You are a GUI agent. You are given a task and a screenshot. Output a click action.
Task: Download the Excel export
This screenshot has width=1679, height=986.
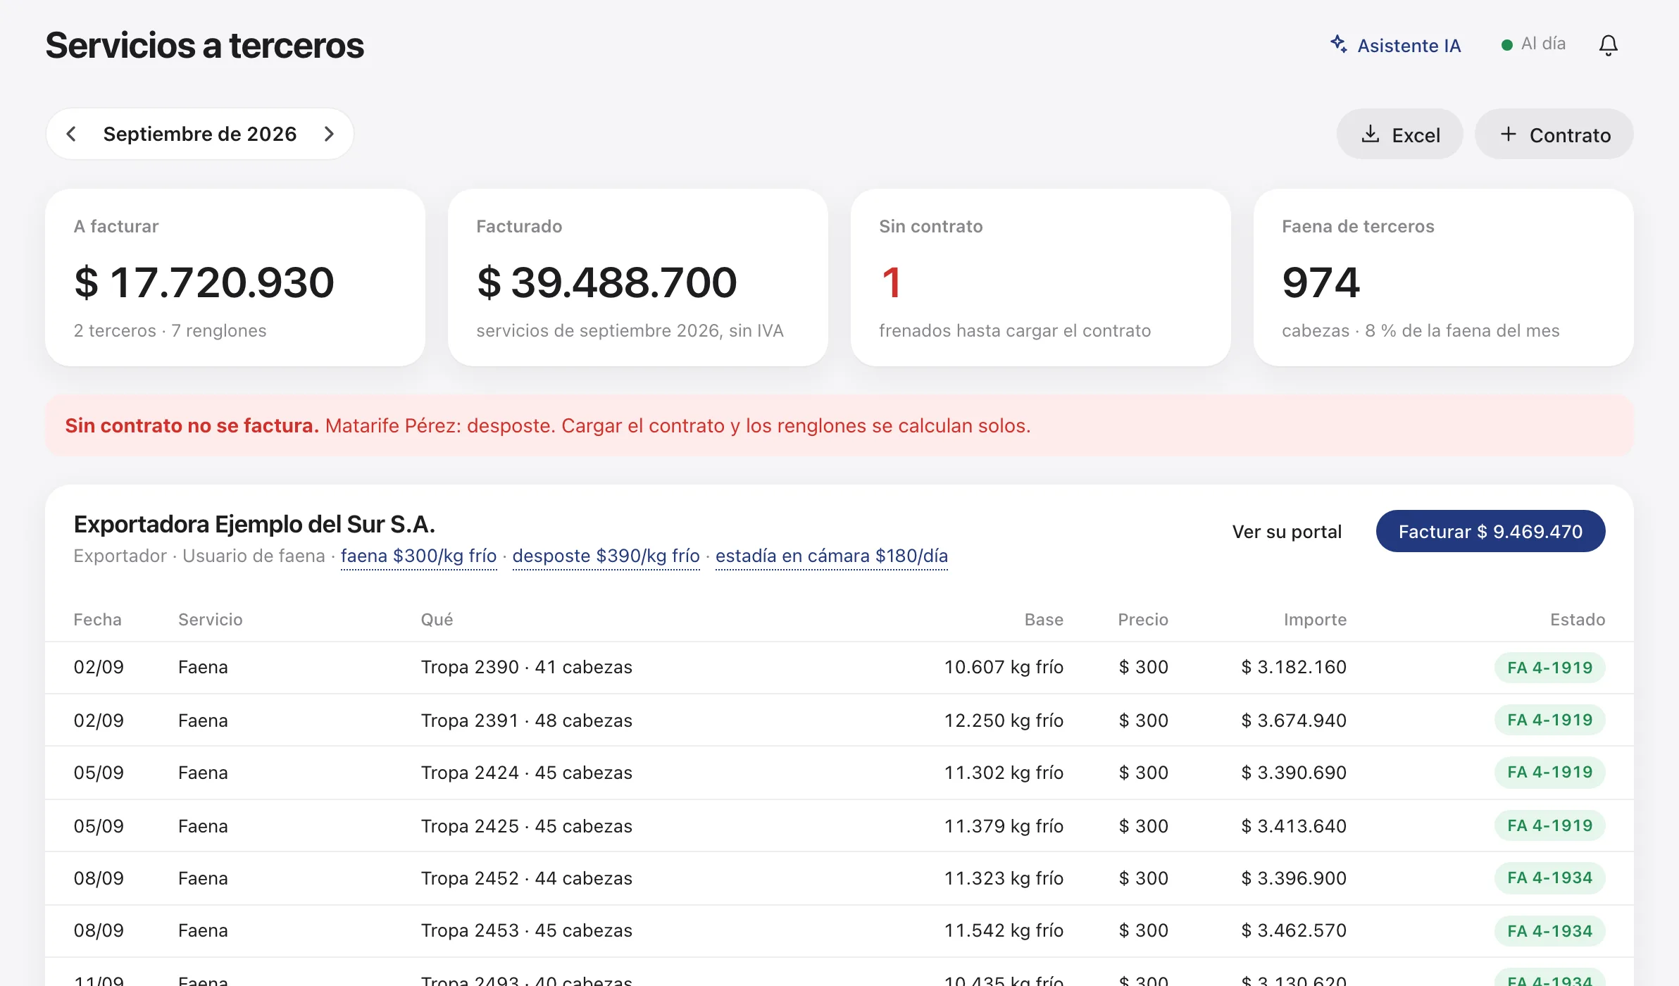(1399, 134)
